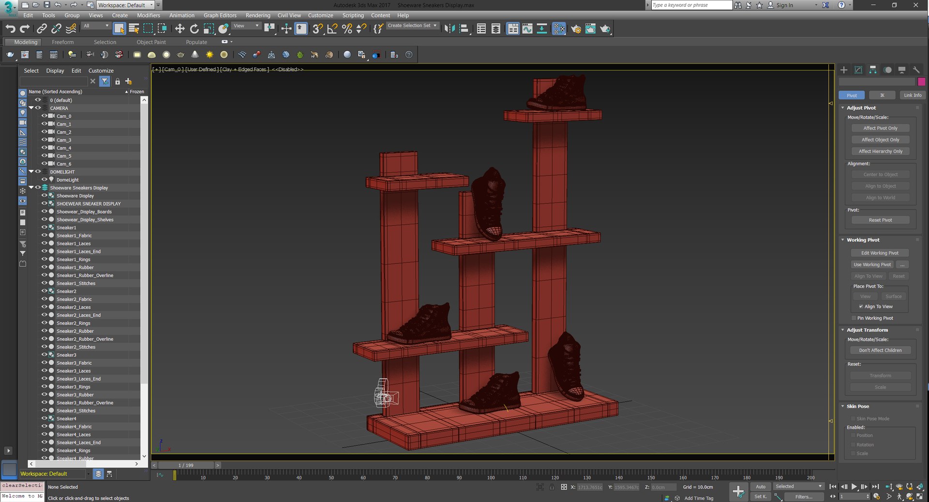Open the Rendering menu
Viewport: 929px width, 502px height.
tap(258, 15)
